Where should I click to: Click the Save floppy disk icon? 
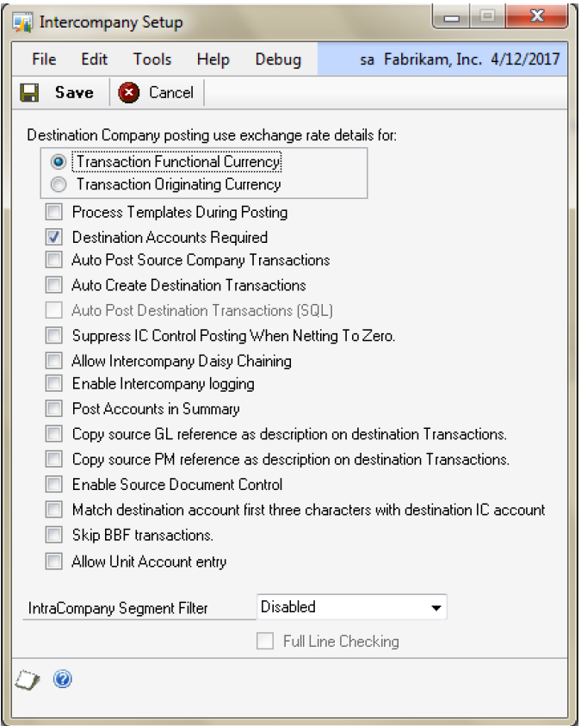coord(29,92)
